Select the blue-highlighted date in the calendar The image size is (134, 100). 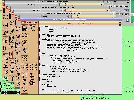[127, 11]
